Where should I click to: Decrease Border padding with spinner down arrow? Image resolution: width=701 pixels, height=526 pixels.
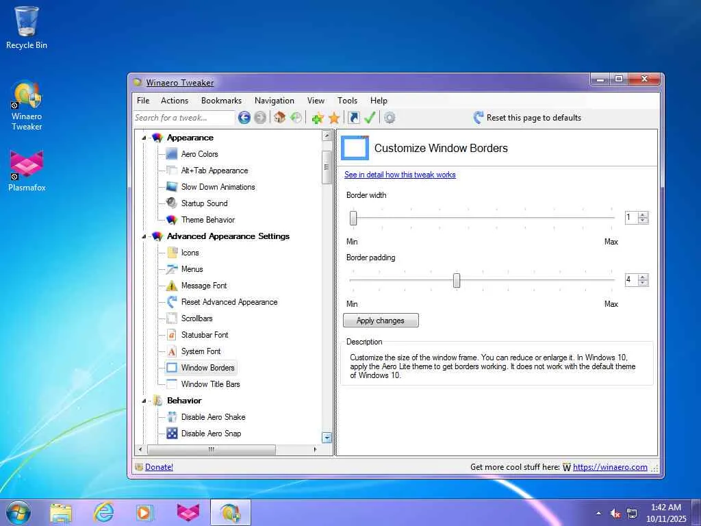pos(643,283)
